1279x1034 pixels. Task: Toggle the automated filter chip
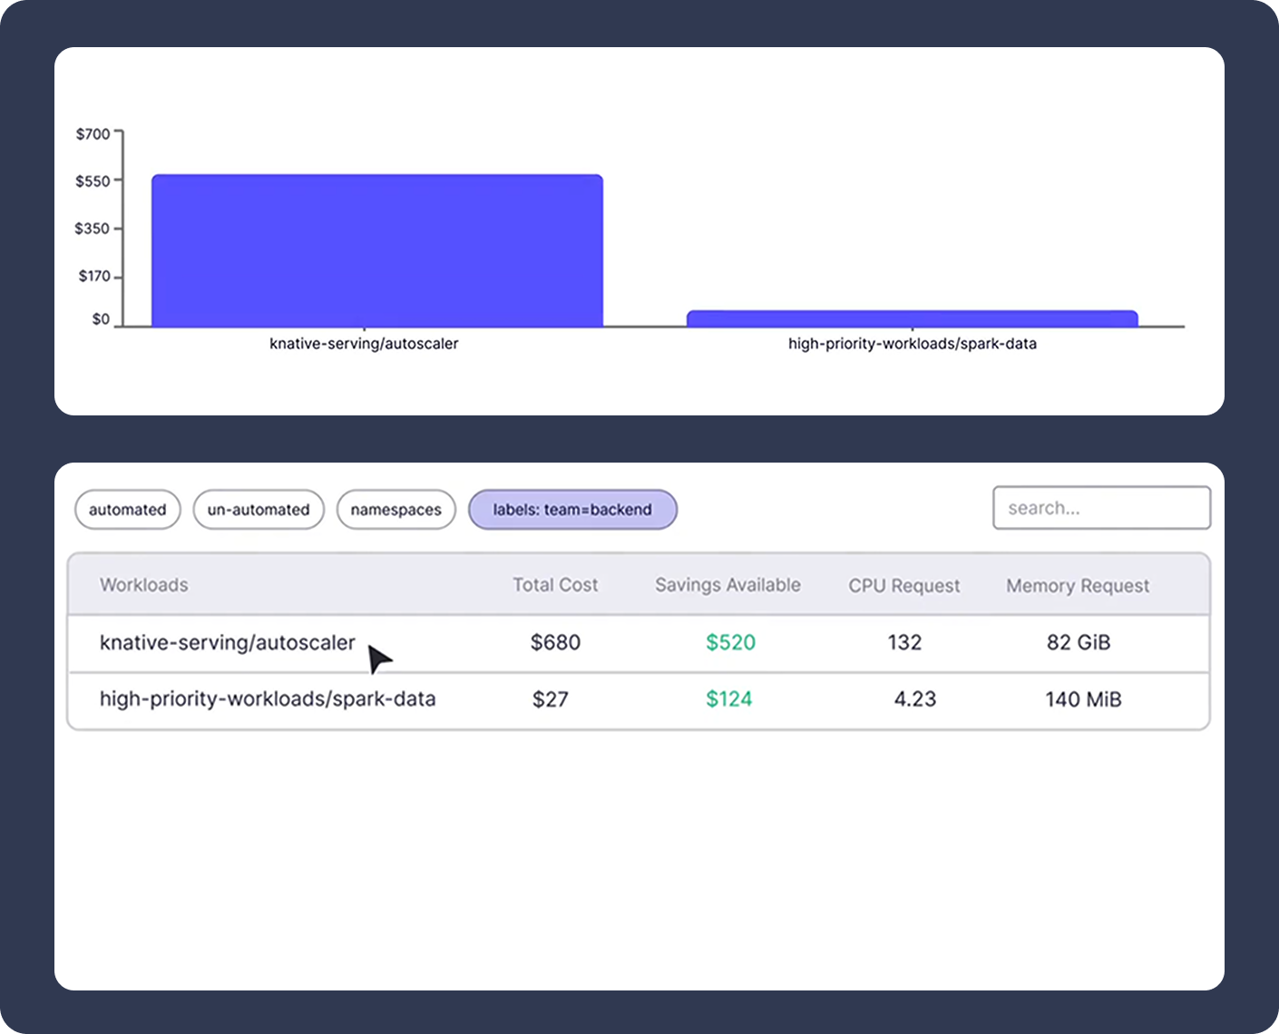coord(128,510)
